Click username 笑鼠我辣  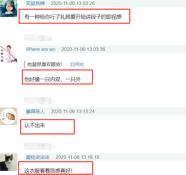click(35, 3)
